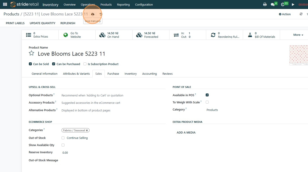Click the PRINT LABELS button
This screenshot has height=172, width=308.
(15, 23)
